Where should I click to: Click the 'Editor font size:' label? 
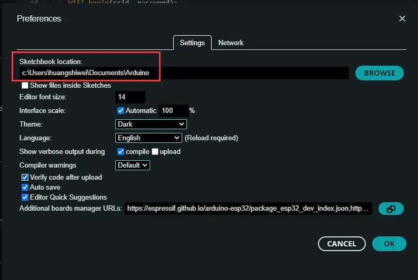click(x=43, y=97)
